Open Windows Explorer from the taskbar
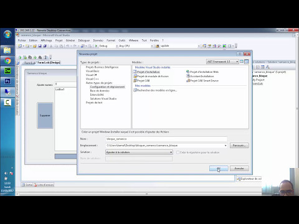Image resolution: width=299 pixels, height=224 pixels. click(7, 50)
